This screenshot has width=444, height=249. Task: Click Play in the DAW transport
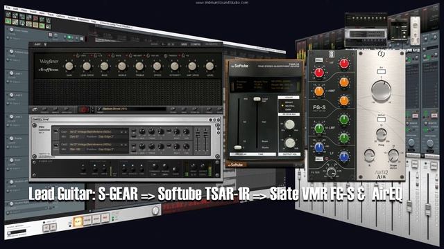coord(78,221)
